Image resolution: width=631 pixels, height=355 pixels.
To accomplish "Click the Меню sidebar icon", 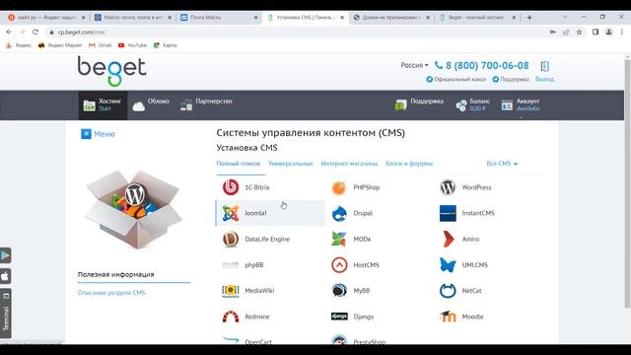I will (x=86, y=134).
